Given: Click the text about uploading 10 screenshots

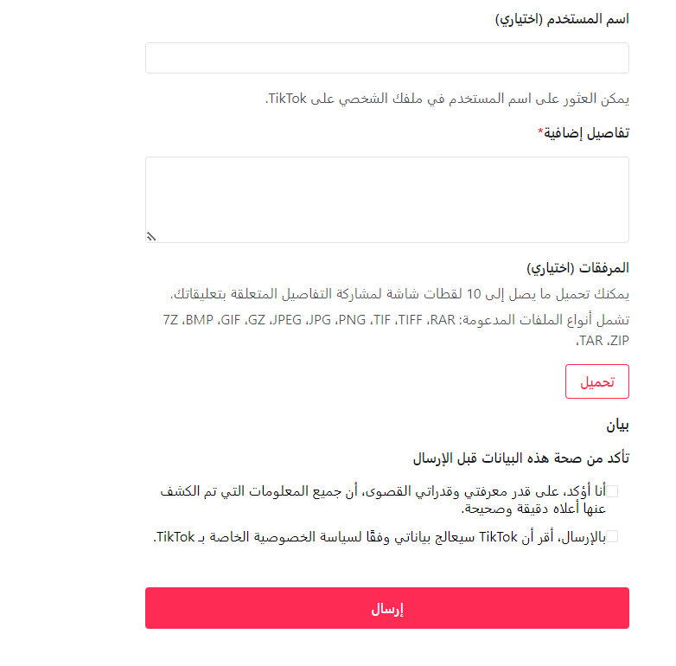Looking at the screenshot, I should [x=399, y=293].
